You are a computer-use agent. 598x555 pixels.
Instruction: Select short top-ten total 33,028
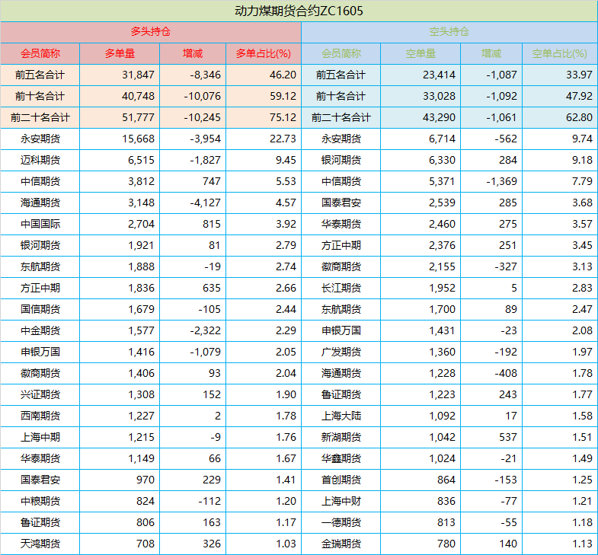[x=439, y=96]
